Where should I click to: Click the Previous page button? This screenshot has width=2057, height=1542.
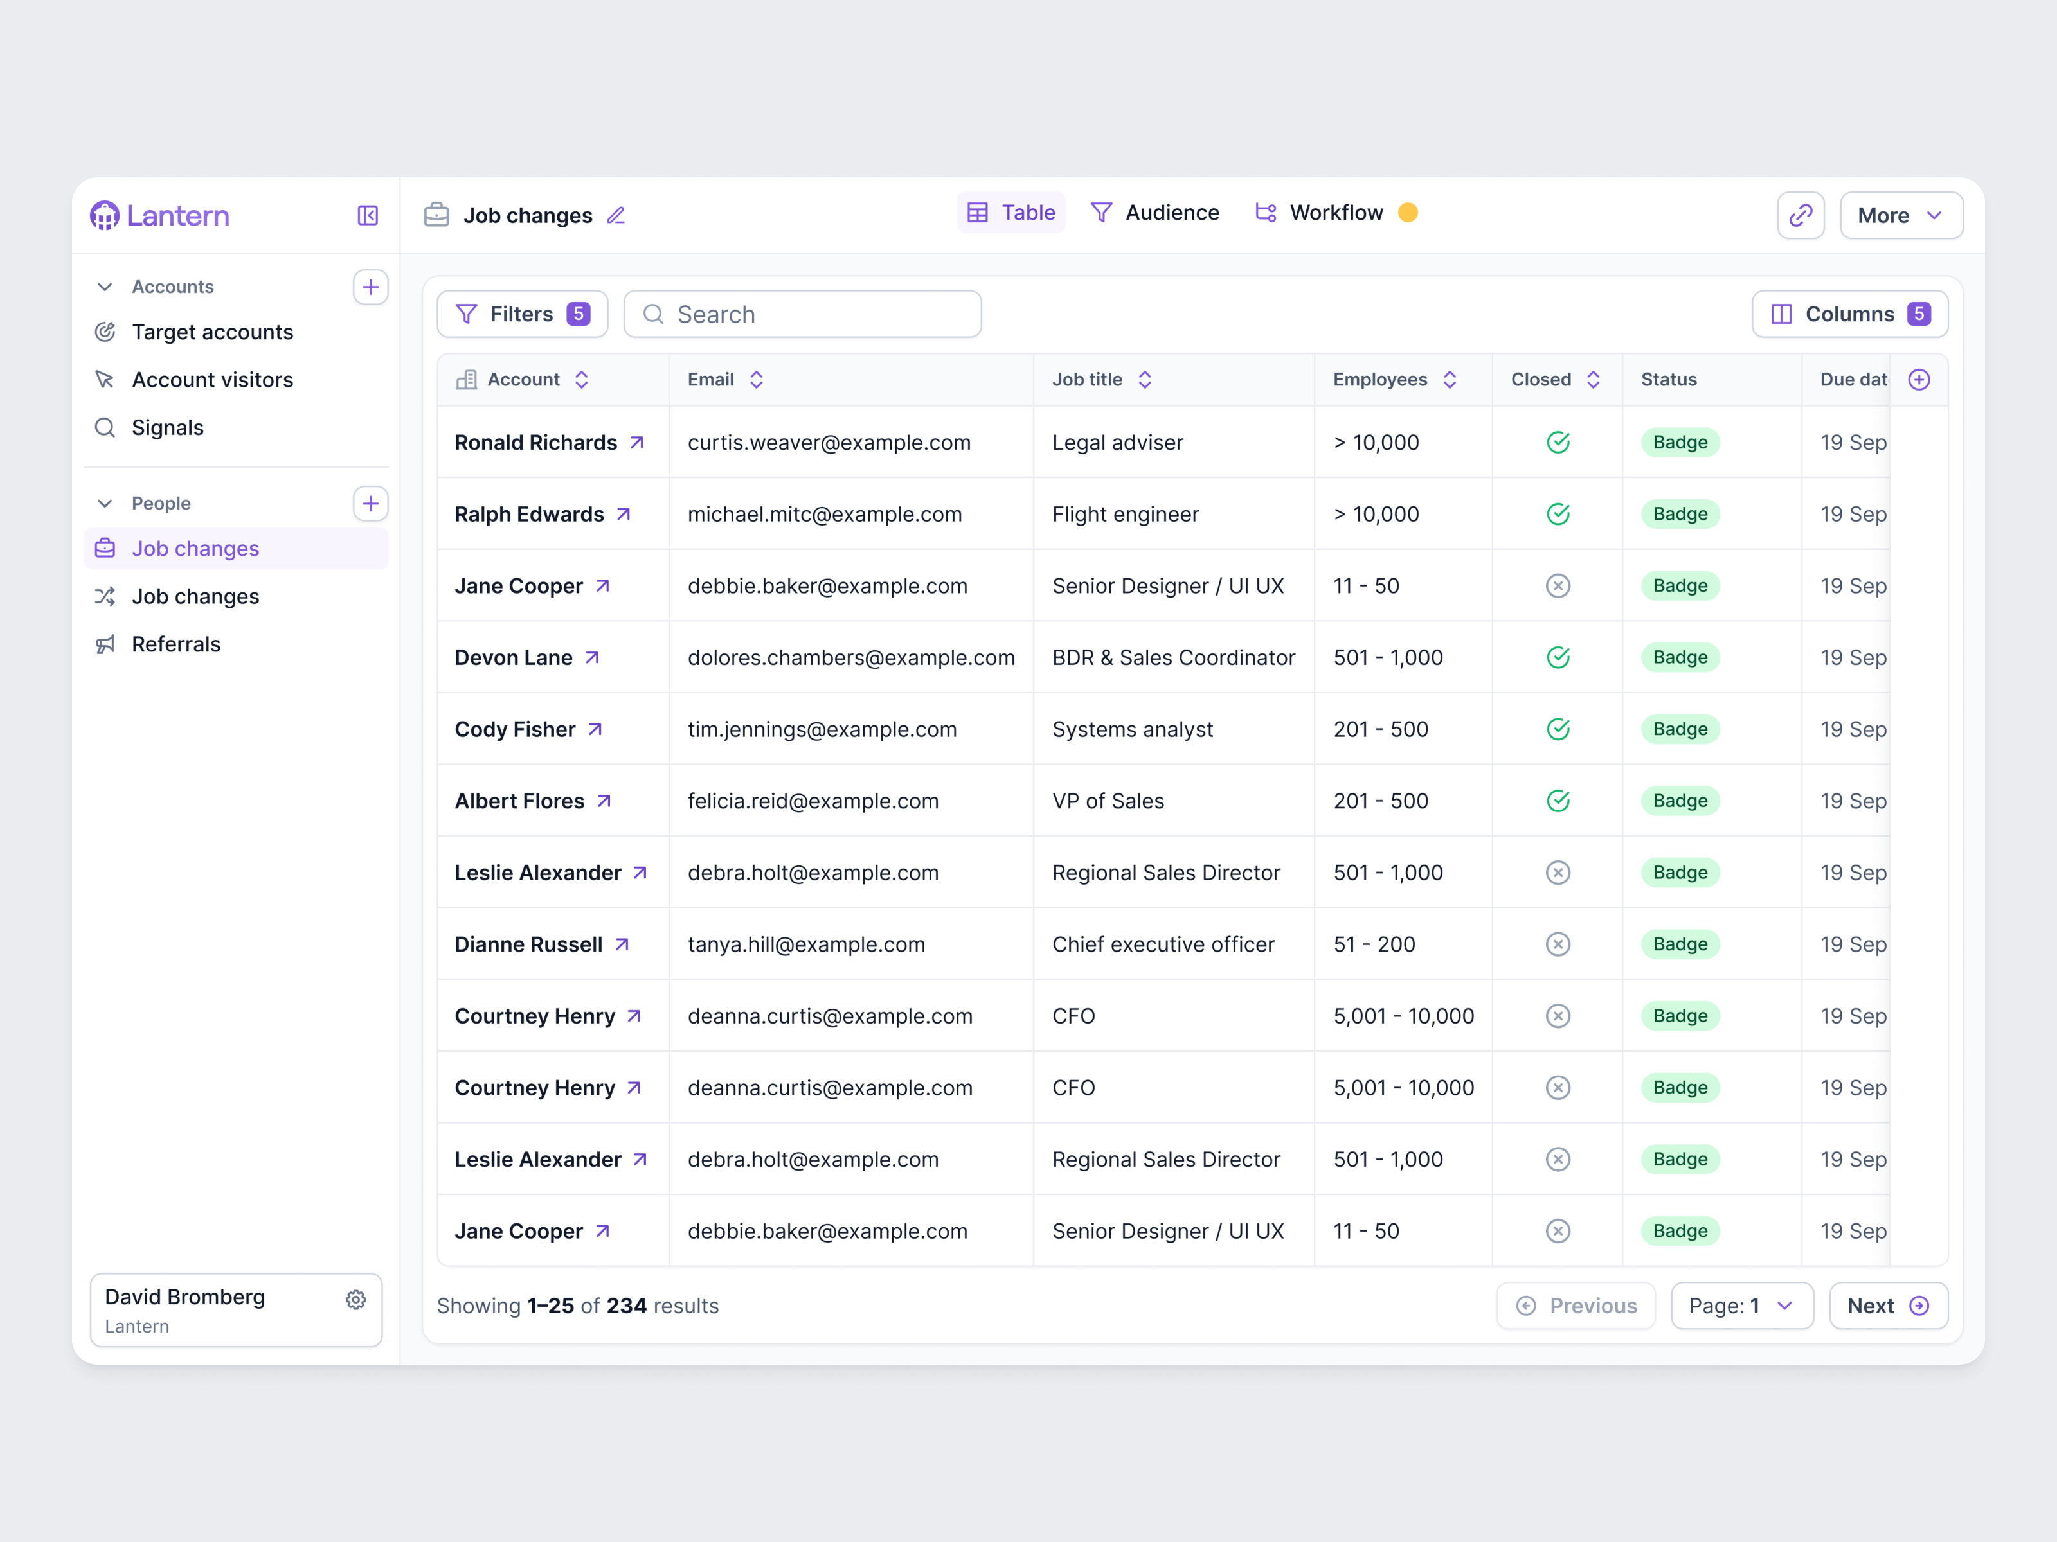coord(1576,1306)
